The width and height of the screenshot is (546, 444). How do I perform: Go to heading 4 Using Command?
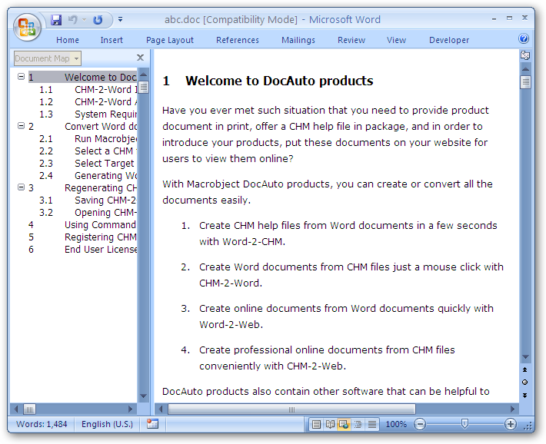coord(82,225)
